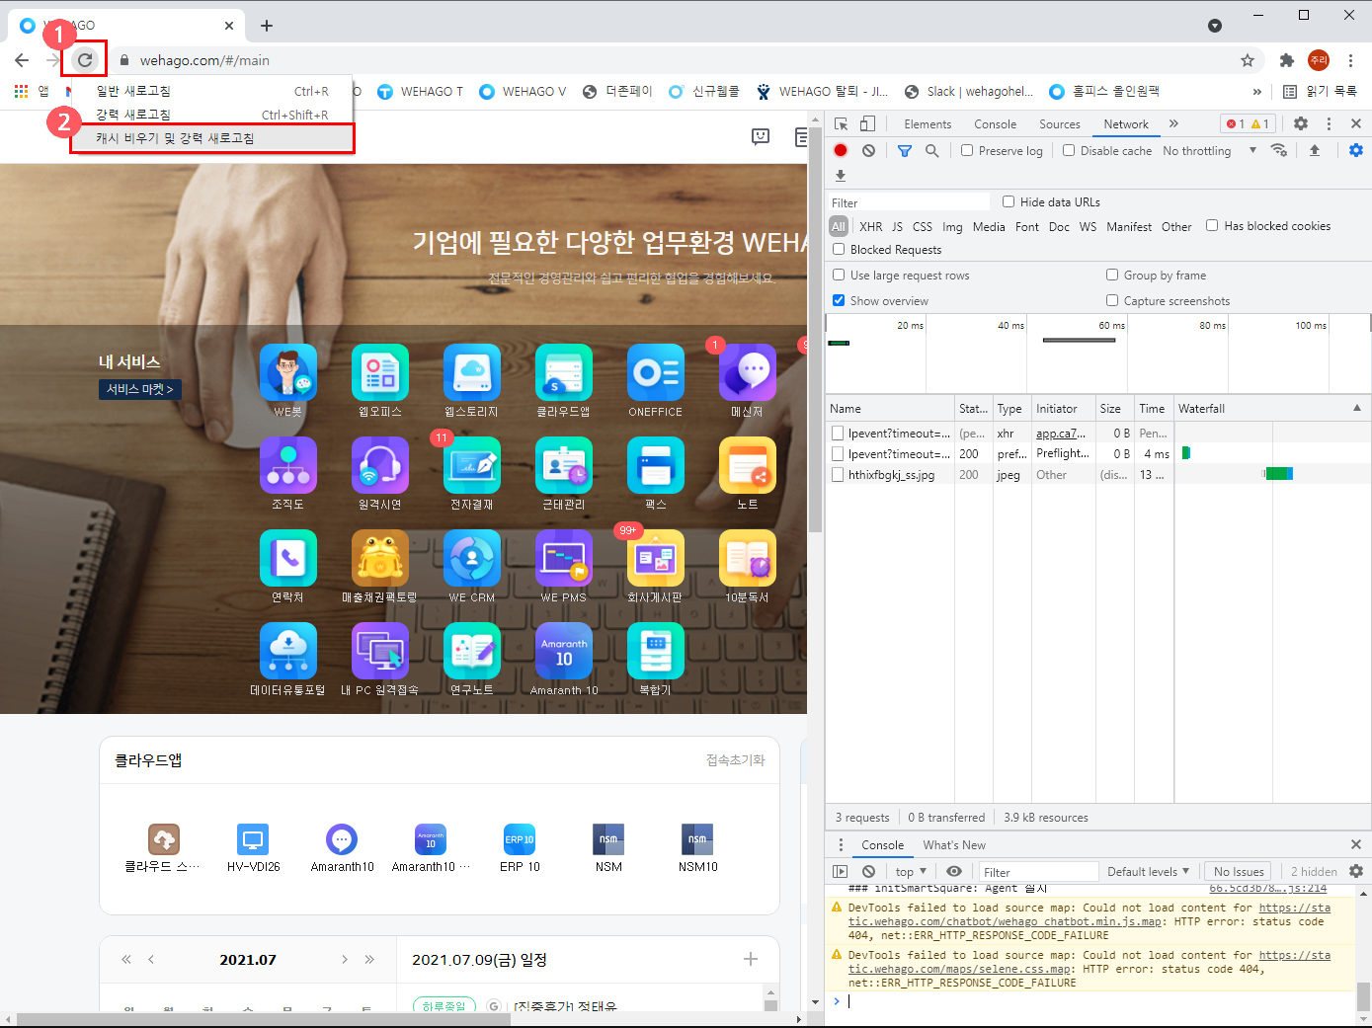Click the red record network log button
Viewport: 1372px width, 1028px height.
pos(841,151)
